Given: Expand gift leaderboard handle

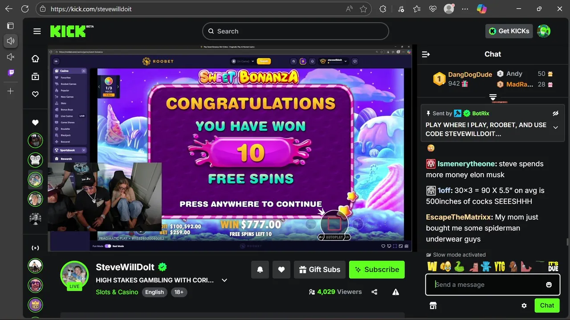Looking at the screenshot, I should tap(493, 97).
